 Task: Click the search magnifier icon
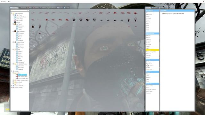(x=28, y=11)
